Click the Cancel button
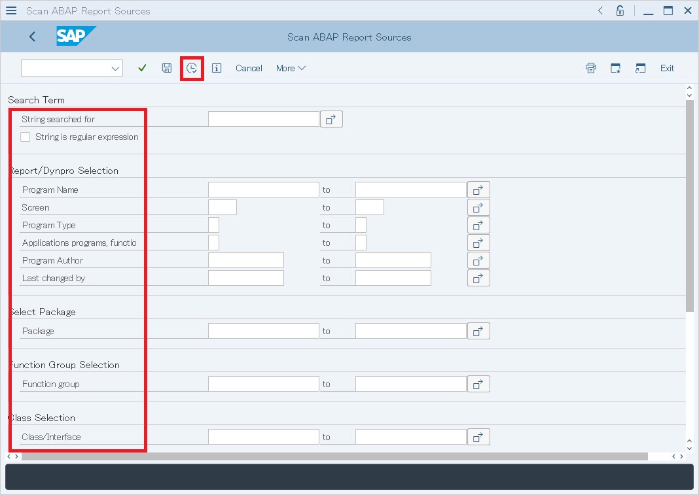Image resolution: width=699 pixels, height=495 pixels. click(x=249, y=68)
